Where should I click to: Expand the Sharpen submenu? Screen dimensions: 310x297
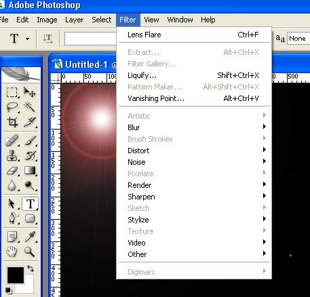(193, 197)
